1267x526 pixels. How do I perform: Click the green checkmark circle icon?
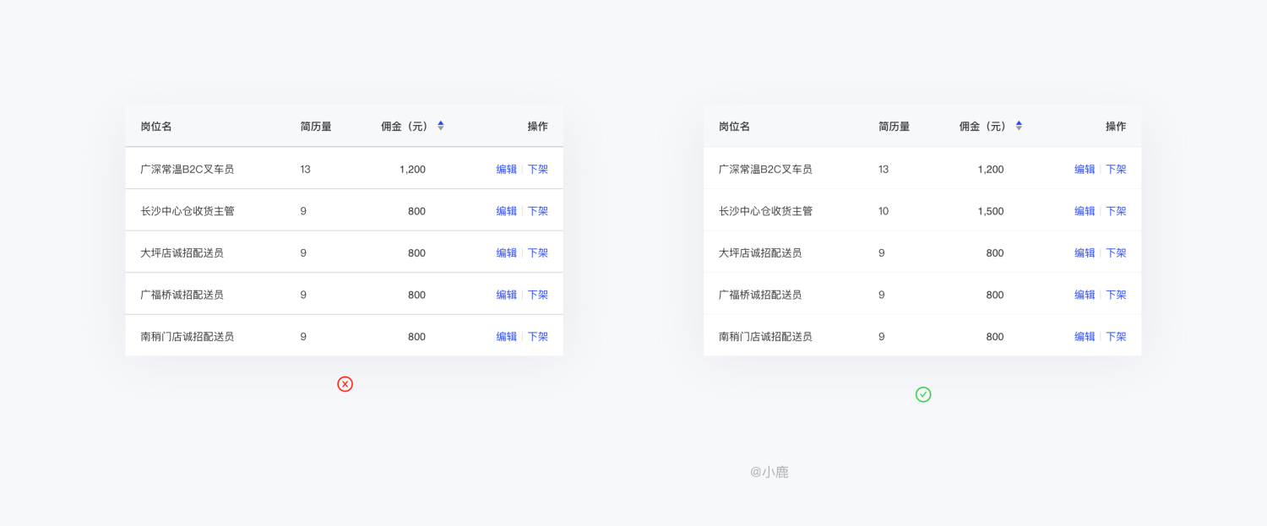pos(923,394)
